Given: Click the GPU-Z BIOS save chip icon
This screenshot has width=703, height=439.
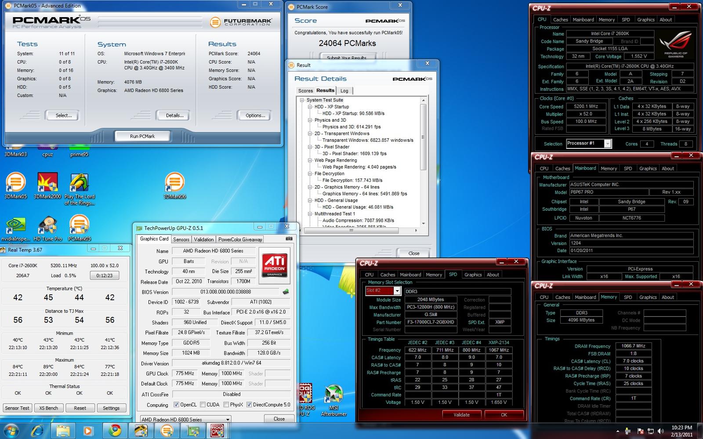Looking at the screenshot, I should point(286,291).
